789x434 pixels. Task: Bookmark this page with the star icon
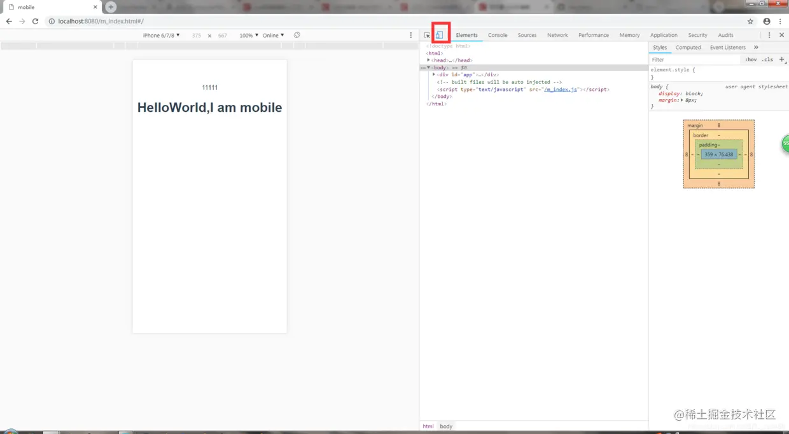(750, 21)
